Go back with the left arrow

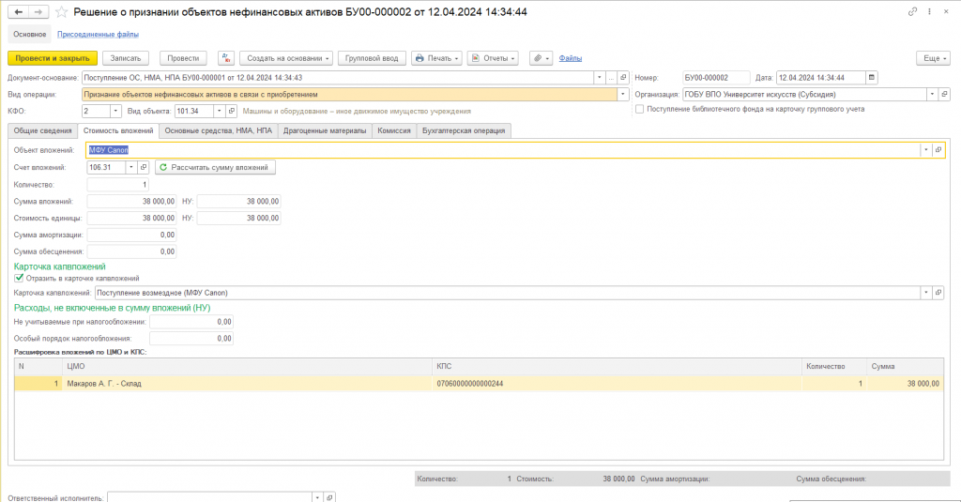click(x=19, y=11)
